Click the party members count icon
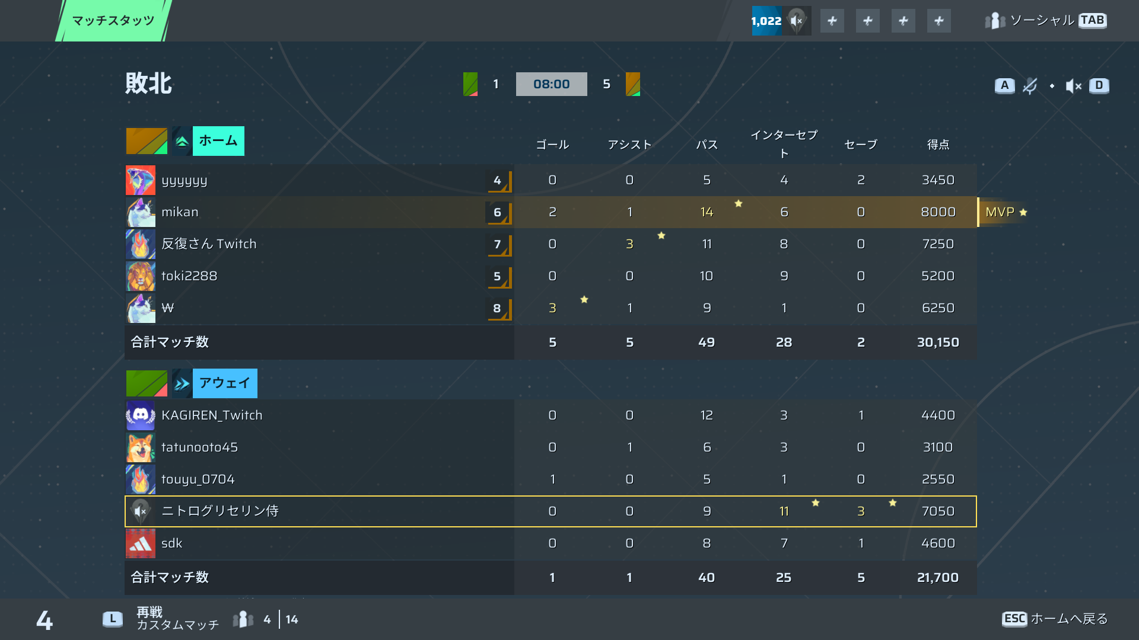This screenshot has height=640, width=1139. click(x=243, y=619)
